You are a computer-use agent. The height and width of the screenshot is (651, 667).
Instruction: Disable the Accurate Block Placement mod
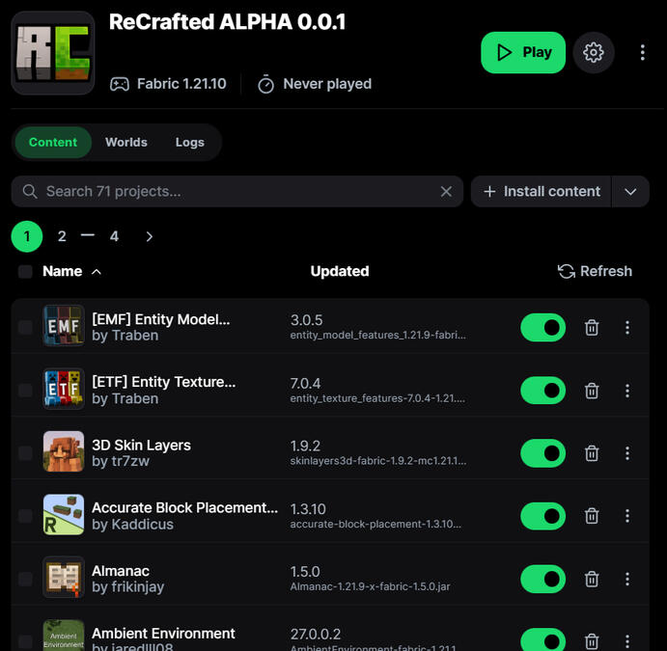(x=543, y=516)
